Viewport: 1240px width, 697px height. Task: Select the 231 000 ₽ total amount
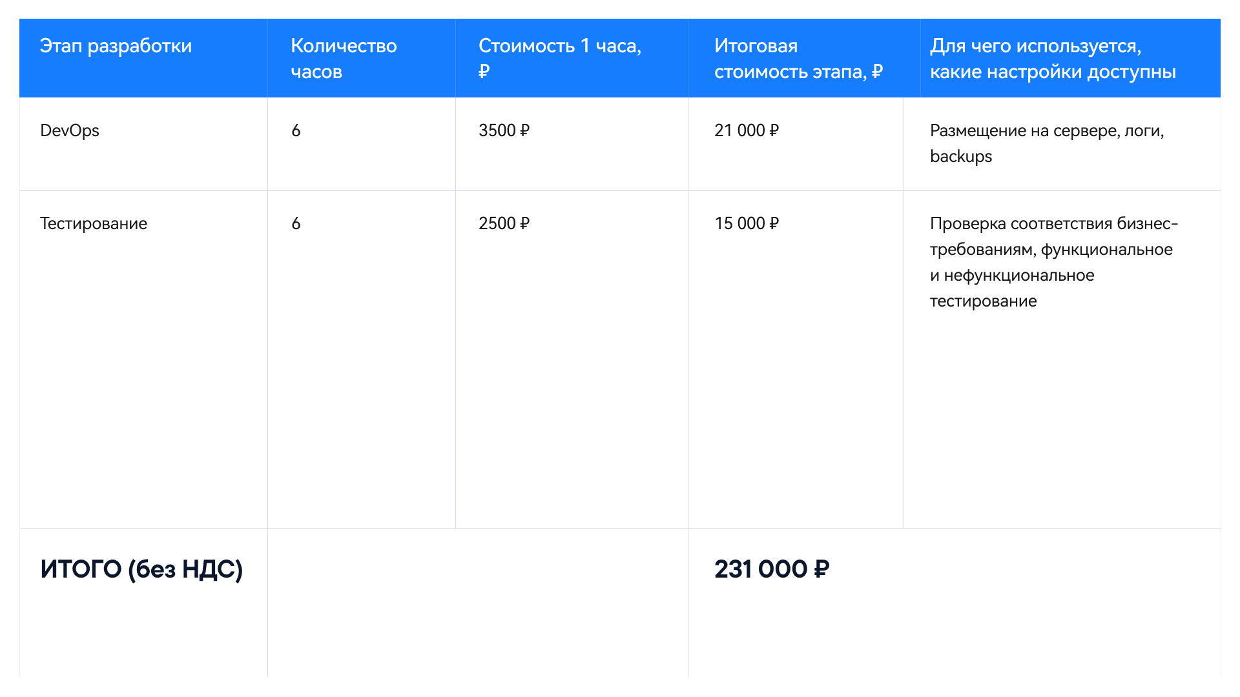pos(771,569)
